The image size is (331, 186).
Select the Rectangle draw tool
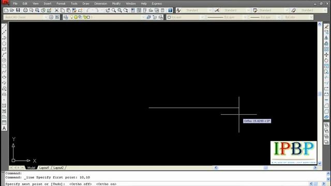pos(4,49)
